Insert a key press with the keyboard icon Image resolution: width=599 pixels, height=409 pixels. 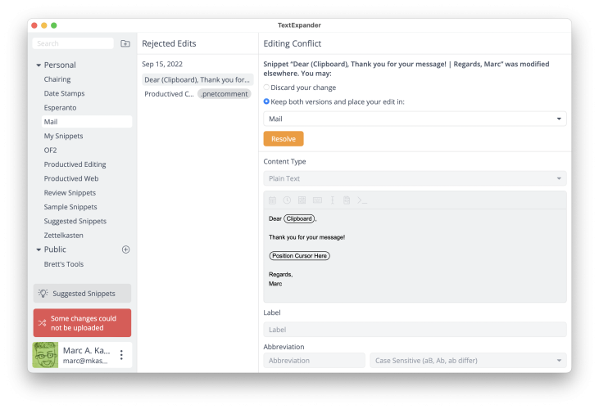point(317,200)
